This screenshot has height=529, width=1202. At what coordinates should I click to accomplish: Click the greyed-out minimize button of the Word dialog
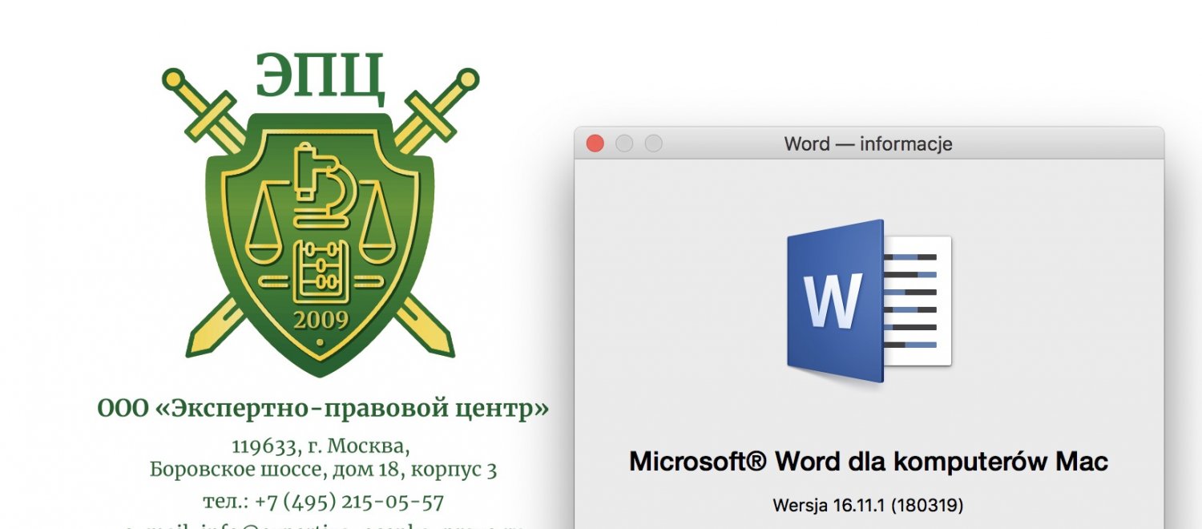pyautogui.click(x=624, y=143)
